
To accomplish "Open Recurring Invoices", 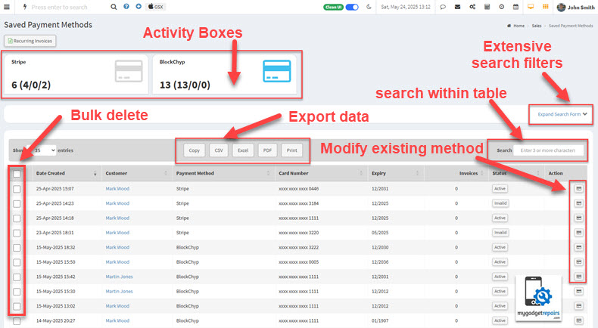I will click(30, 41).
